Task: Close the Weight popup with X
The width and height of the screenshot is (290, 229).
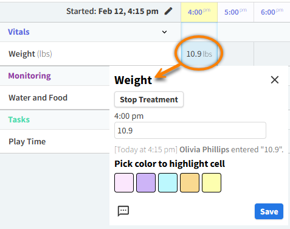Action: tap(275, 80)
